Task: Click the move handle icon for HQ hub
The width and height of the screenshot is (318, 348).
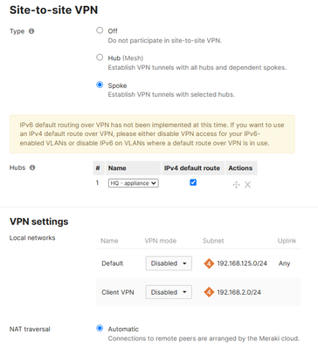Action: (x=236, y=185)
